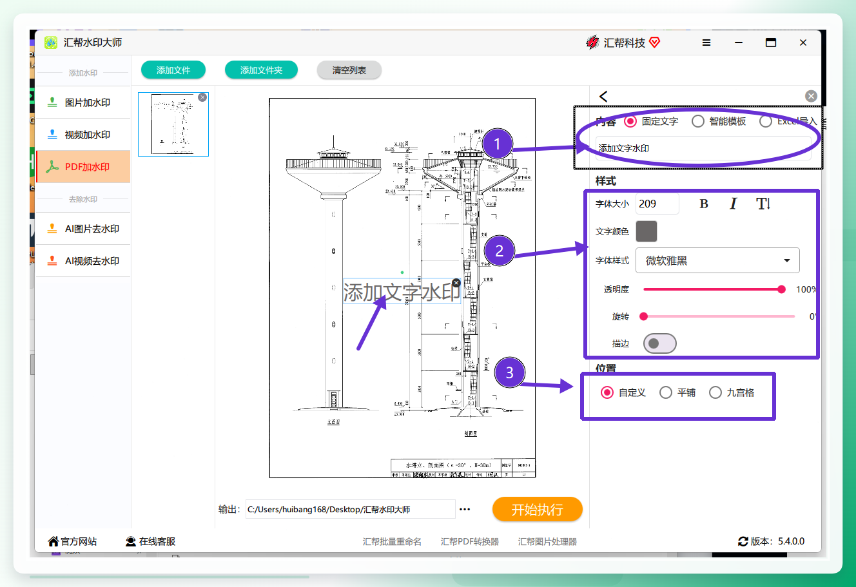This screenshot has height=587, width=856.
Task: Click the 添加文字水印 watermark on preview
Action: click(x=402, y=293)
